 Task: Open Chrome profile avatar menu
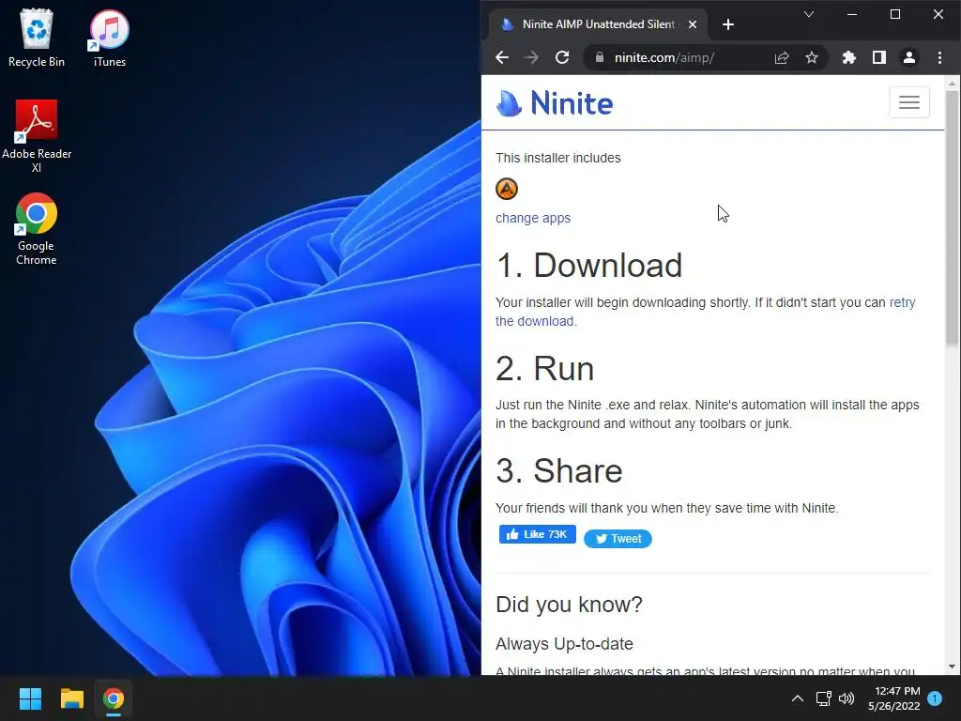click(908, 57)
